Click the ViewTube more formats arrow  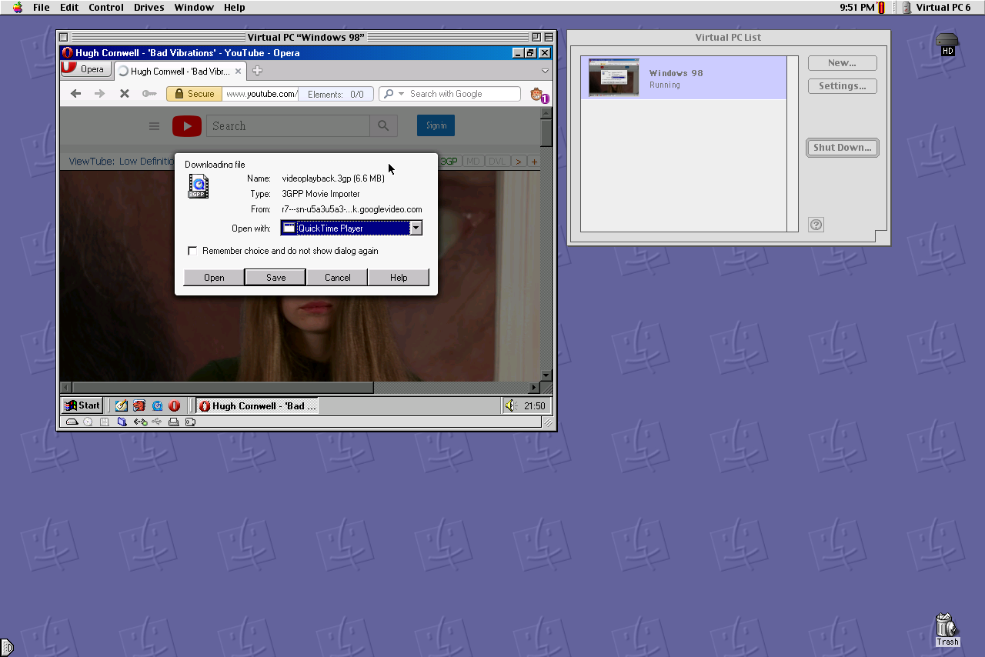click(519, 162)
